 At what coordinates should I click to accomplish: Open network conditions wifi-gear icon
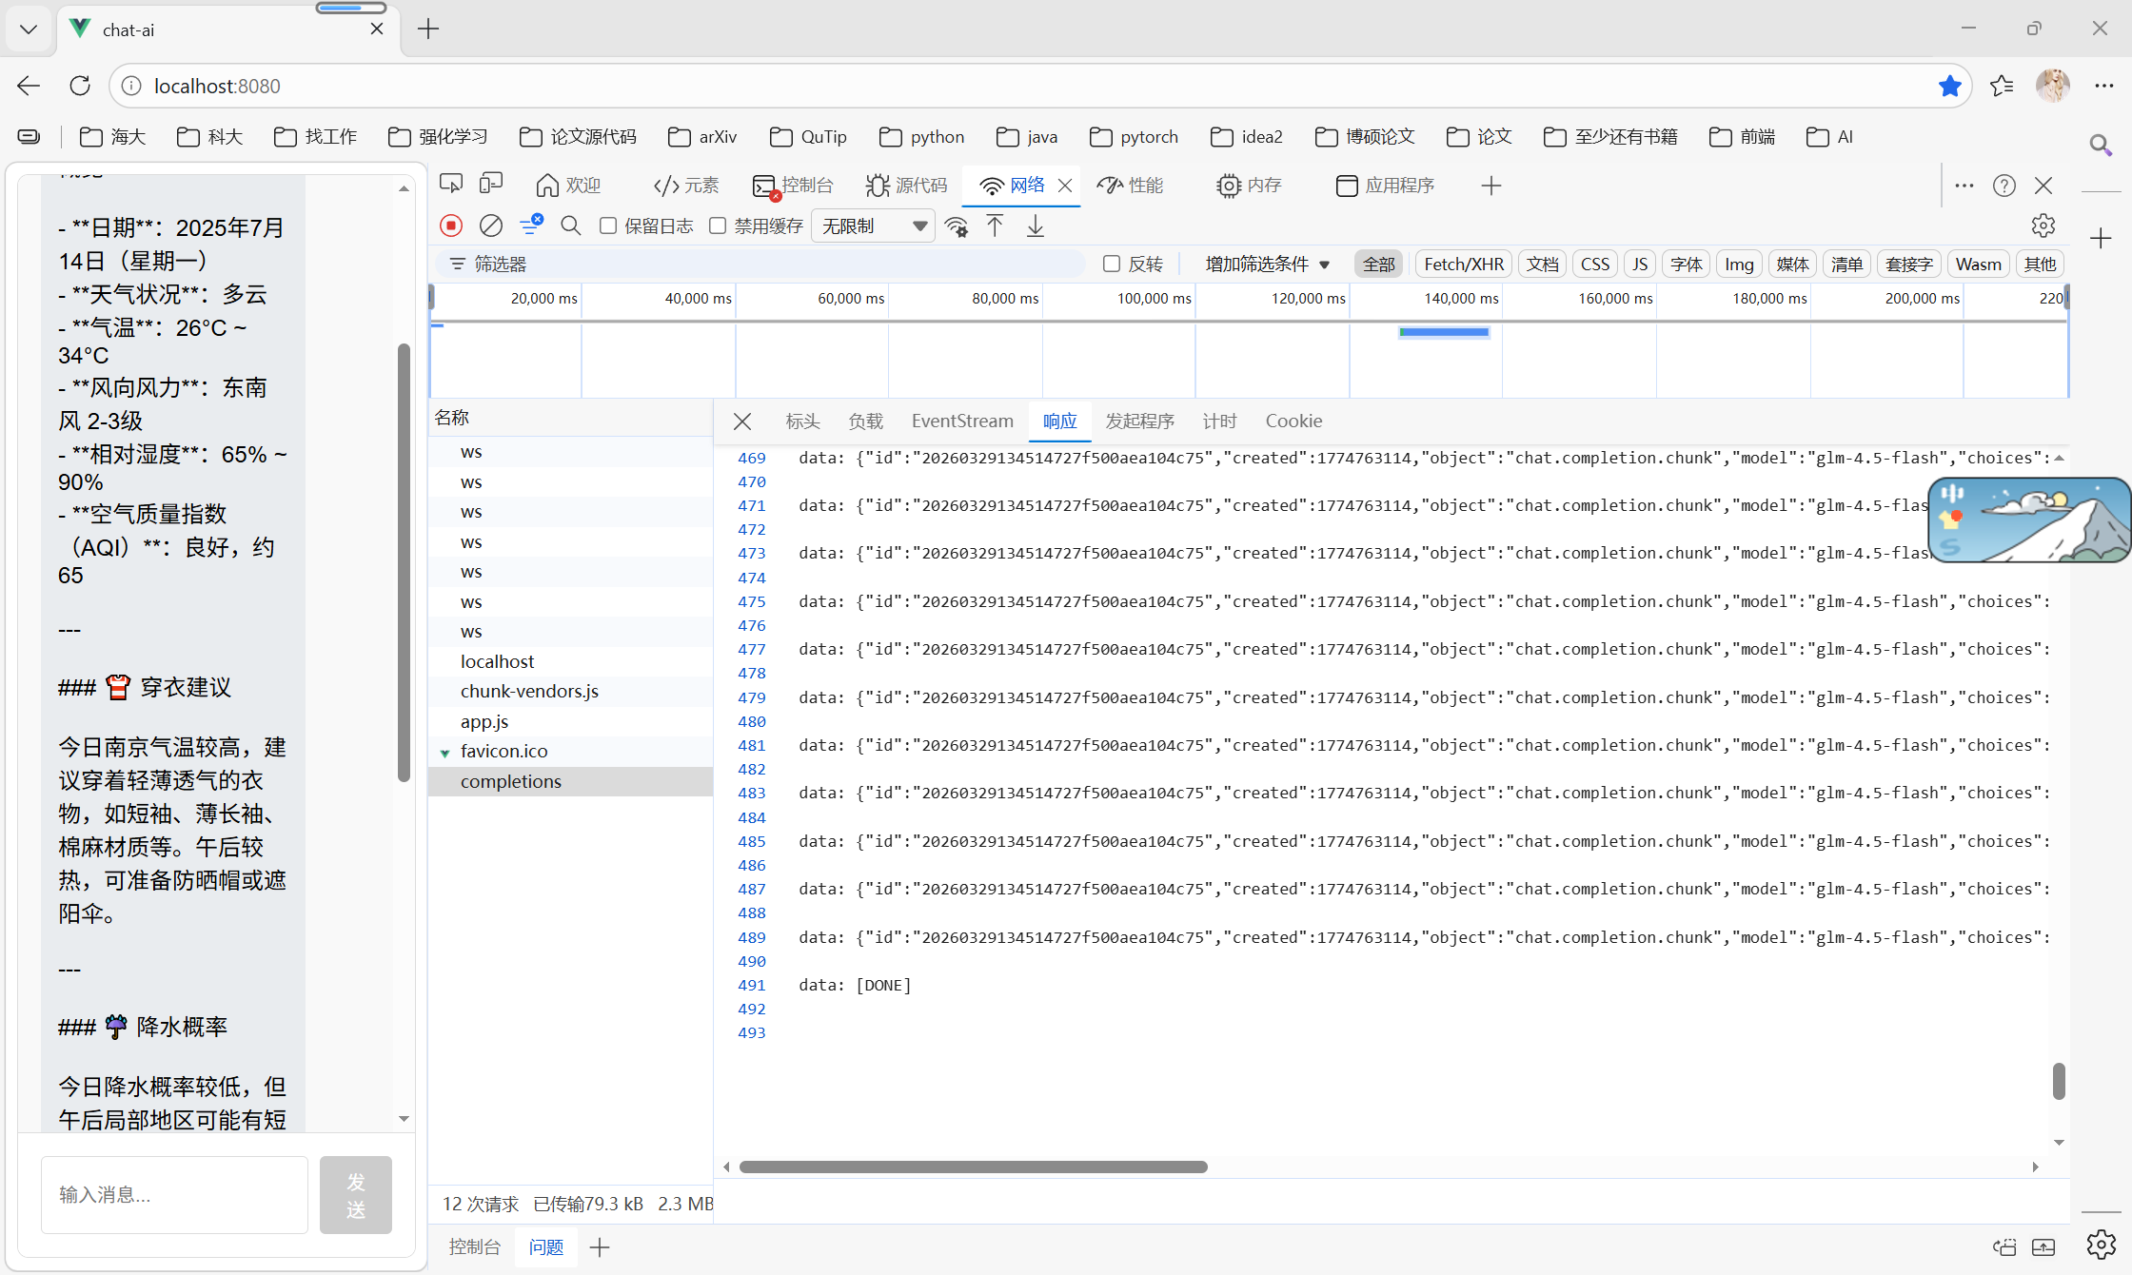[957, 226]
